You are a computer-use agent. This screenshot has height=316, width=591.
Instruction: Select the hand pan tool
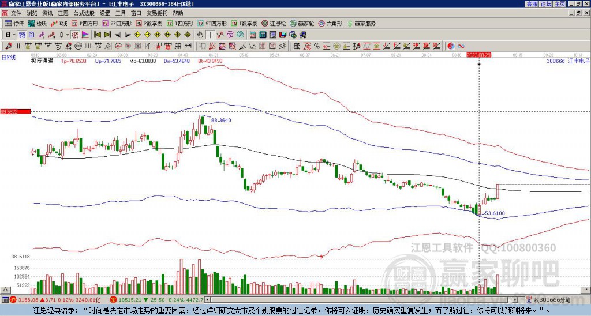coord(200,35)
